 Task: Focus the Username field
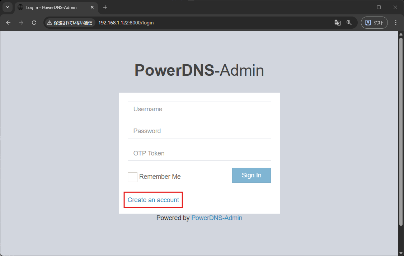click(199, 109)
